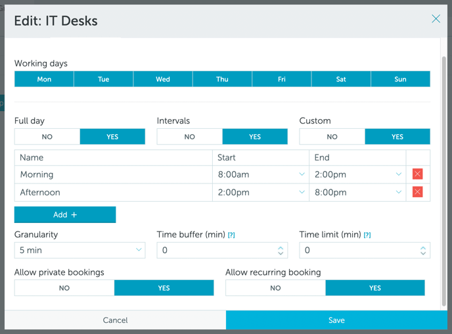The width and height of the screenshot is (452, 334).
Task: Set Custom to NO
Action: (x=332, y=137)
